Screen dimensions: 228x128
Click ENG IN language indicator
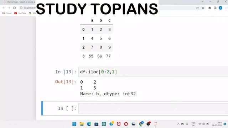point(193,124)
